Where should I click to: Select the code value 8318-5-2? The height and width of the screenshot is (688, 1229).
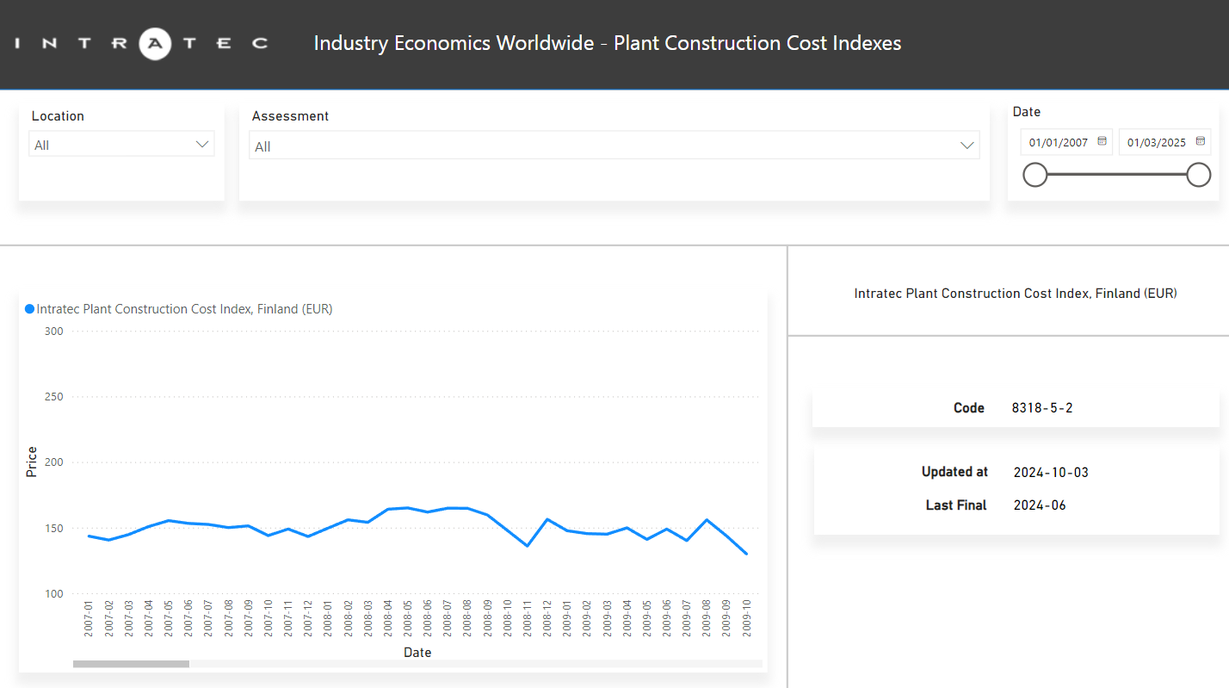point(1042,408)
